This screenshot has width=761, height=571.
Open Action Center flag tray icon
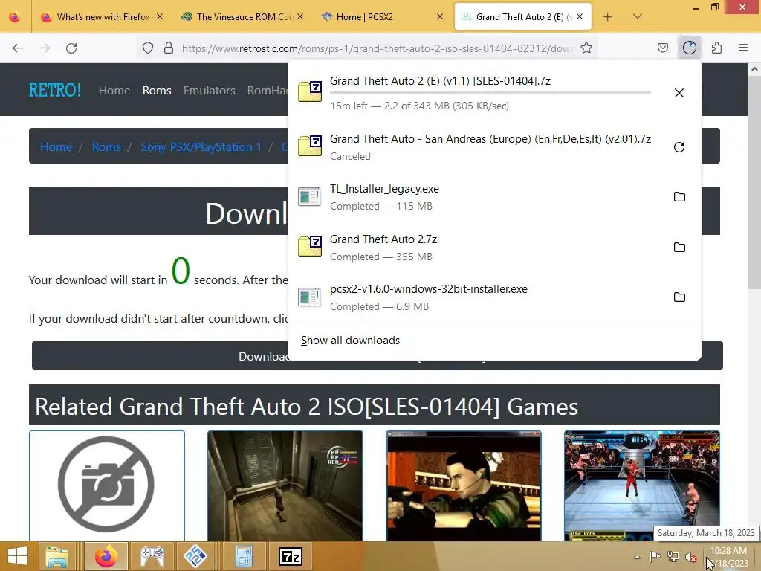655,557
